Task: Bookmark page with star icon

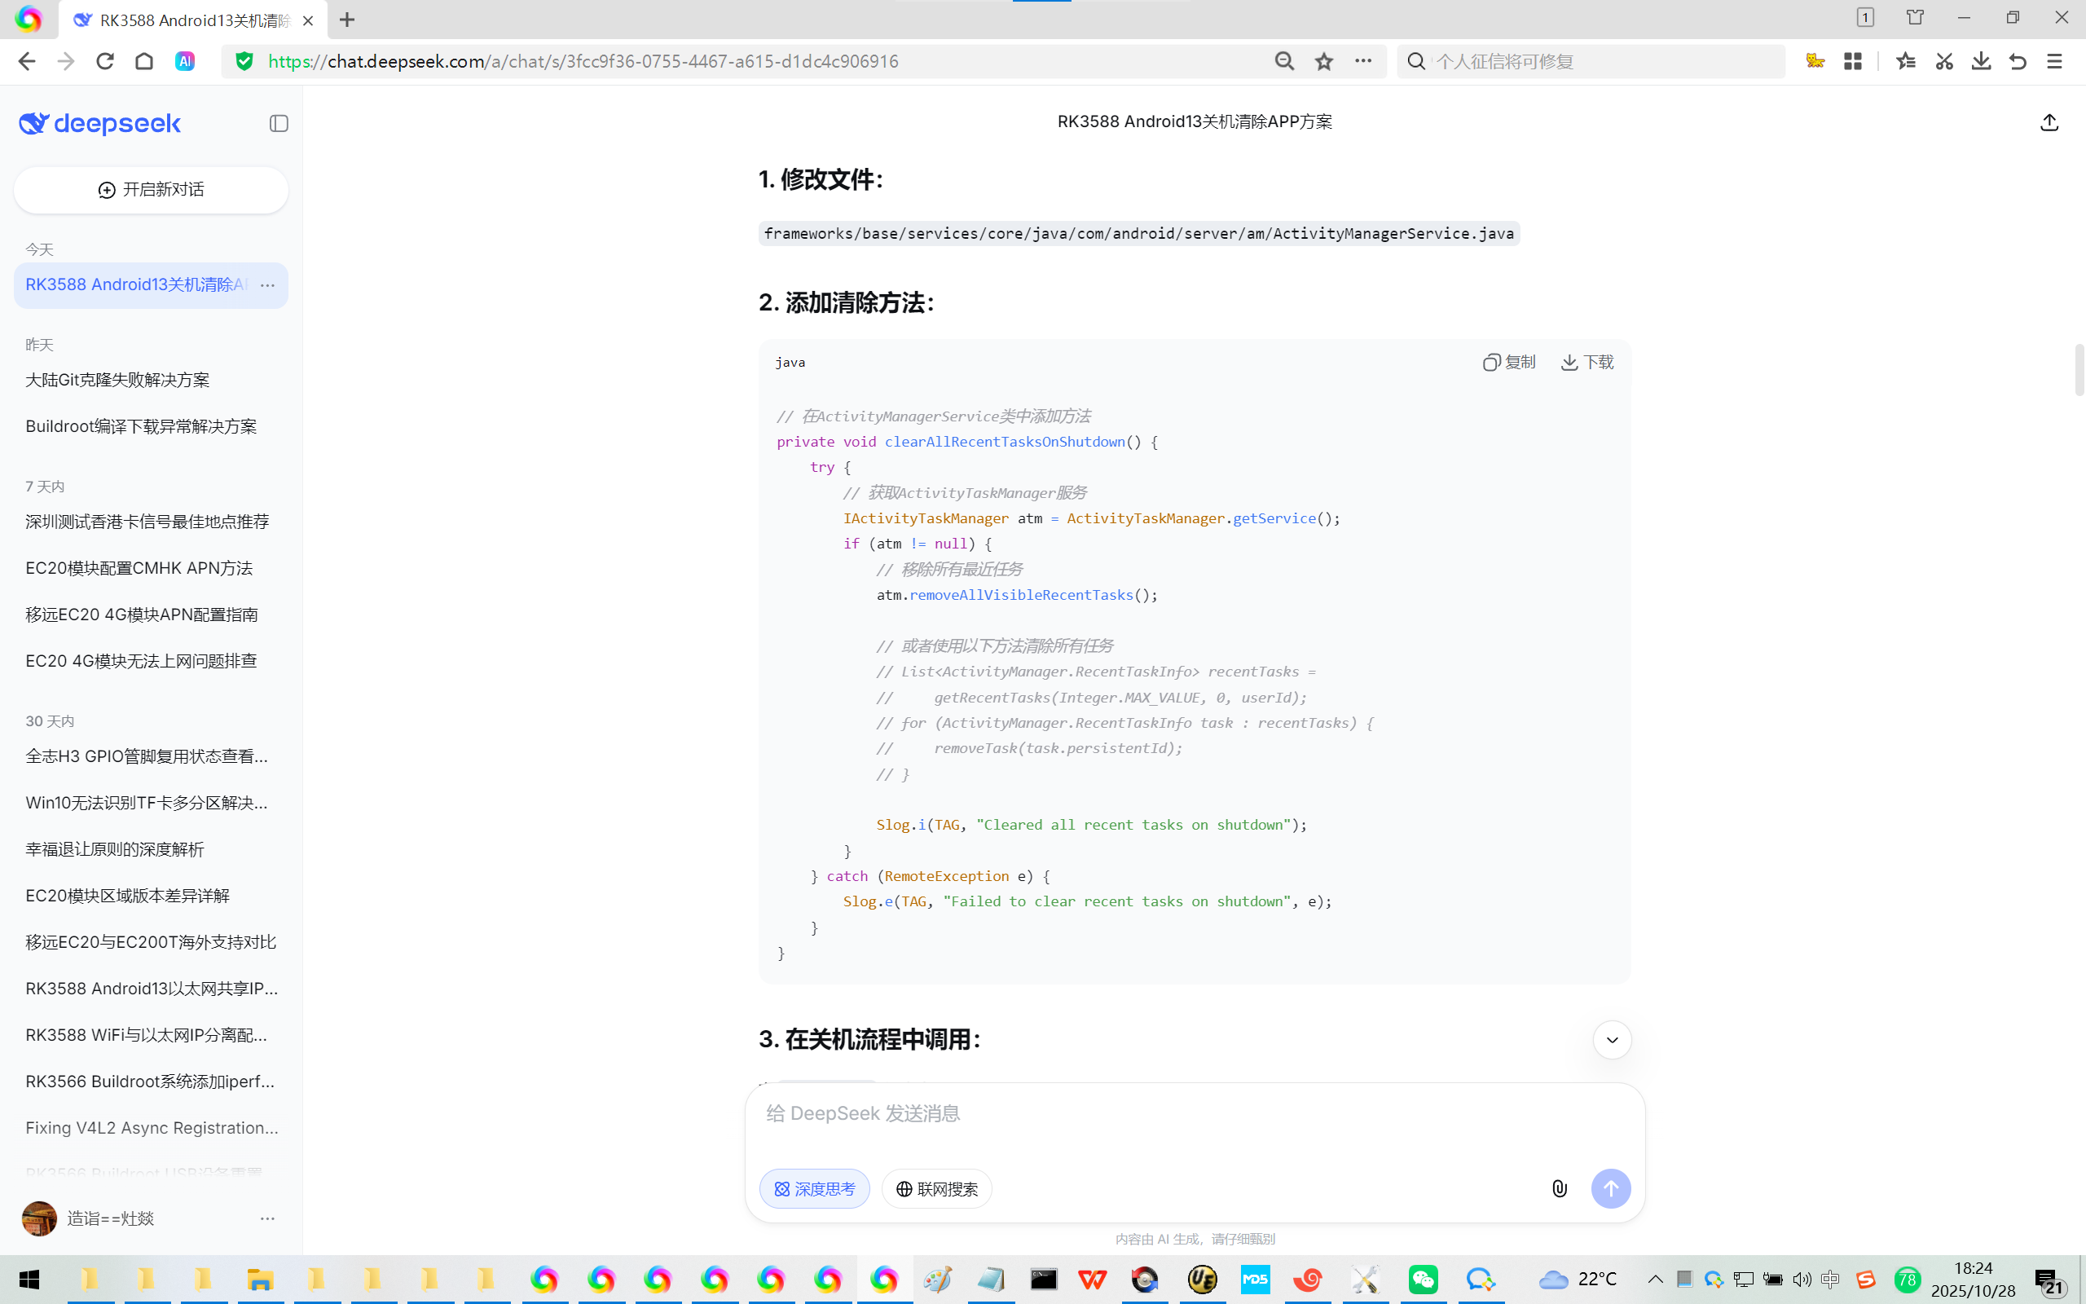Action: click(x=1324, y=61)
